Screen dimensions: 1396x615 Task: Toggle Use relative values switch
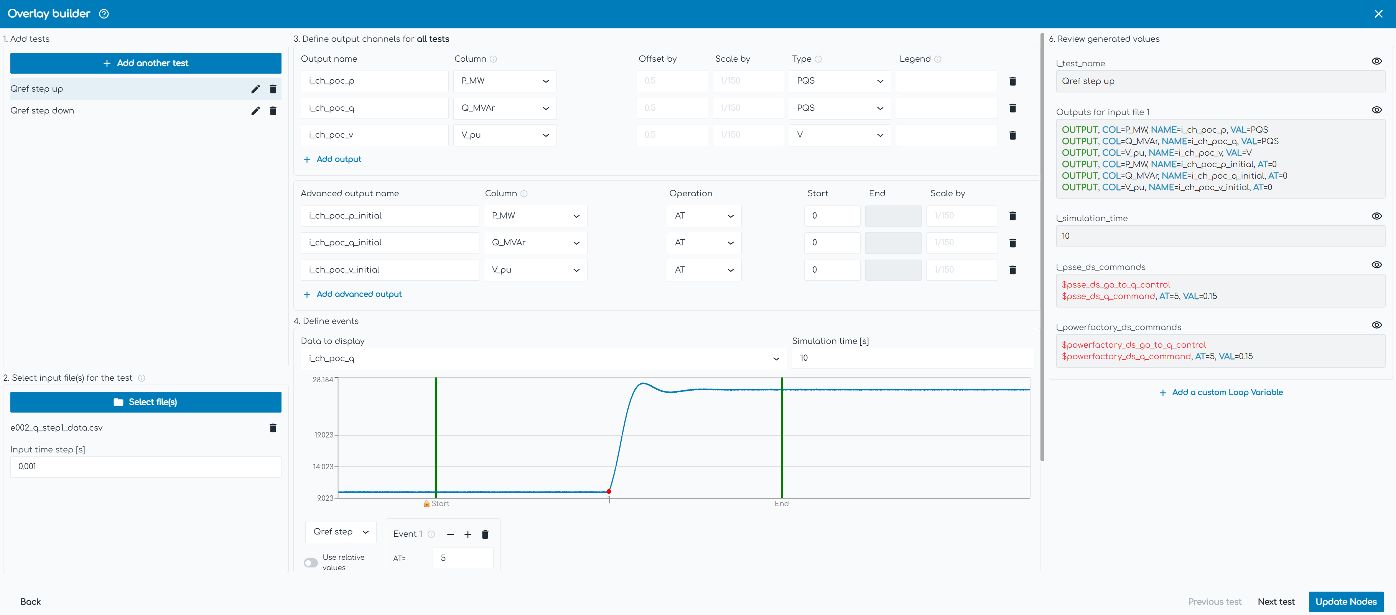pyautogui.click(x=311, y=562)
